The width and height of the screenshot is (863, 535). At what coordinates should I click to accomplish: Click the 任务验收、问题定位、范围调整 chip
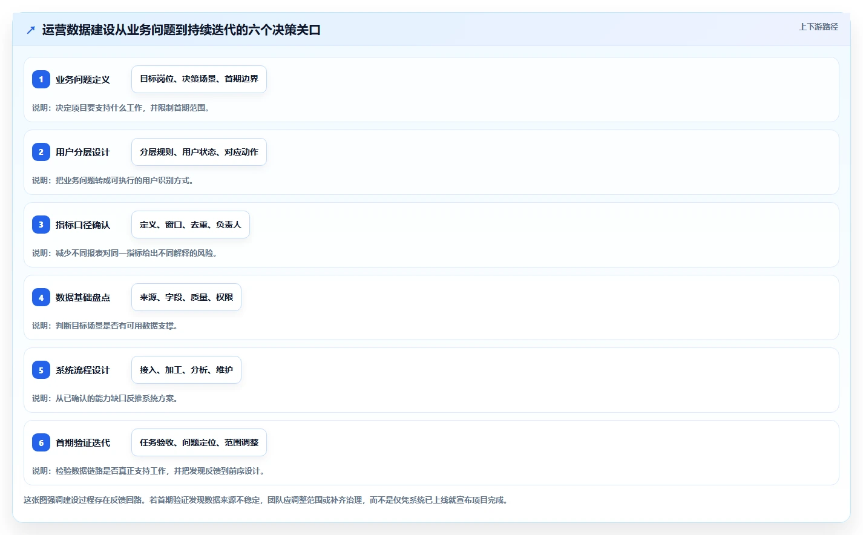[199, 442]
